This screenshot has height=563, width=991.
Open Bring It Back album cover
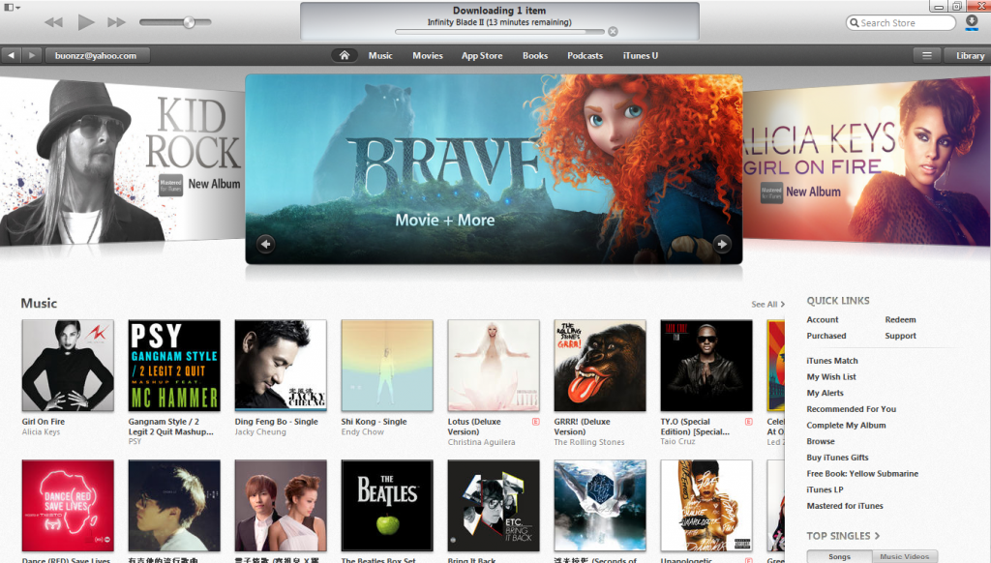coord(494,506)
